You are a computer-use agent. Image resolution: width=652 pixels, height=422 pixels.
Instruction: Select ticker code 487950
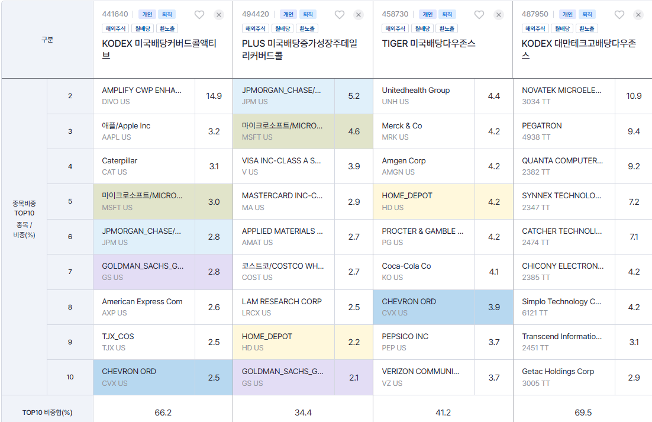[x=535, y=14]
